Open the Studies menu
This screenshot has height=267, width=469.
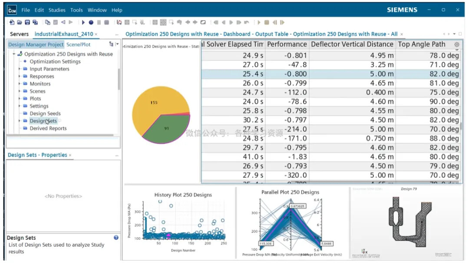56,10
